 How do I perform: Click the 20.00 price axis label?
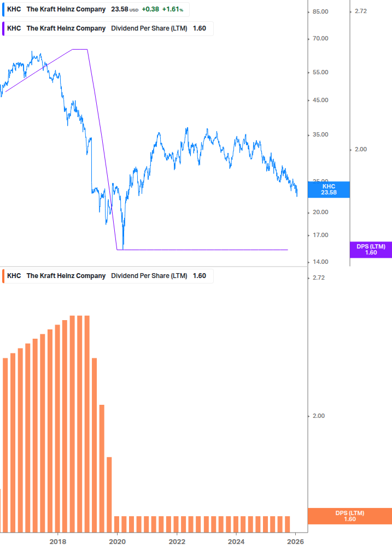pos(320,212)
